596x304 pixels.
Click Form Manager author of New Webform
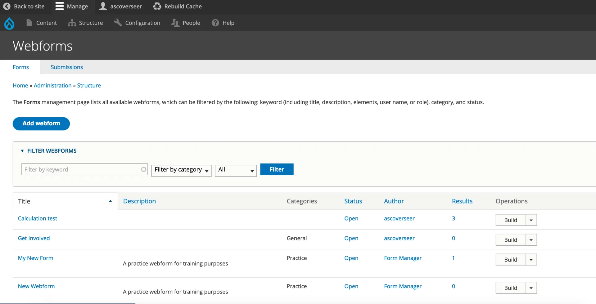pyautogui.click(x=403, y=286)
